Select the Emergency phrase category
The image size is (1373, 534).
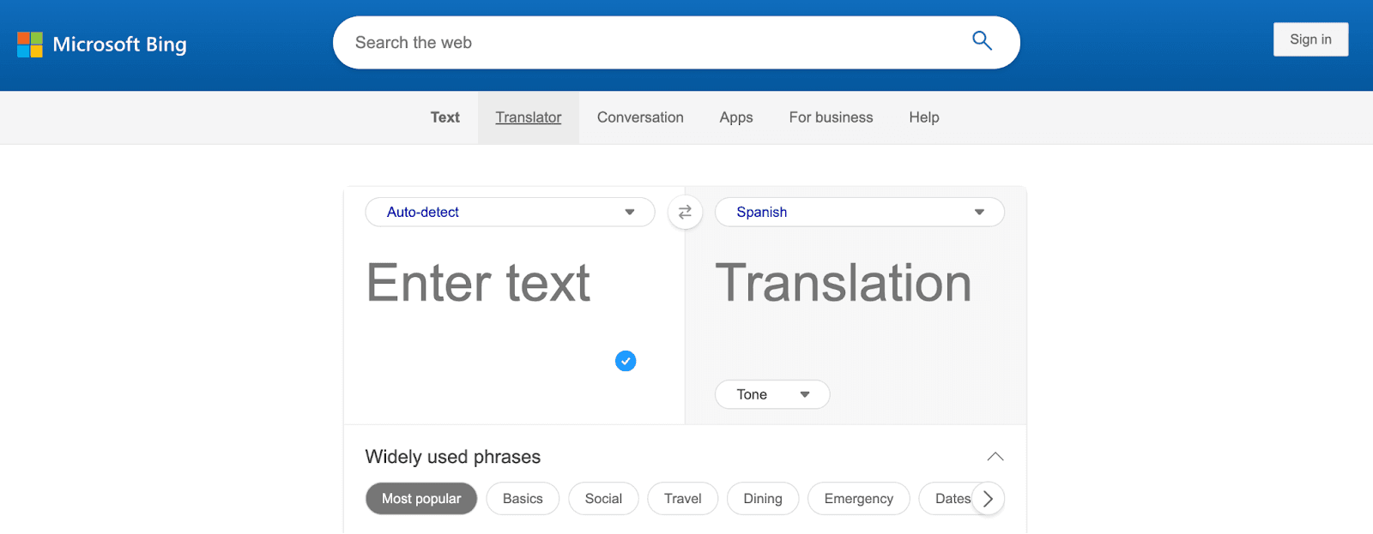coord(858,499)
